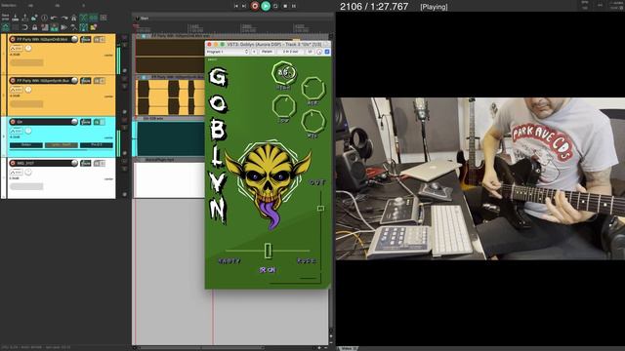
Task: Stop playback with the transport stop button
Action: [285, 6]
